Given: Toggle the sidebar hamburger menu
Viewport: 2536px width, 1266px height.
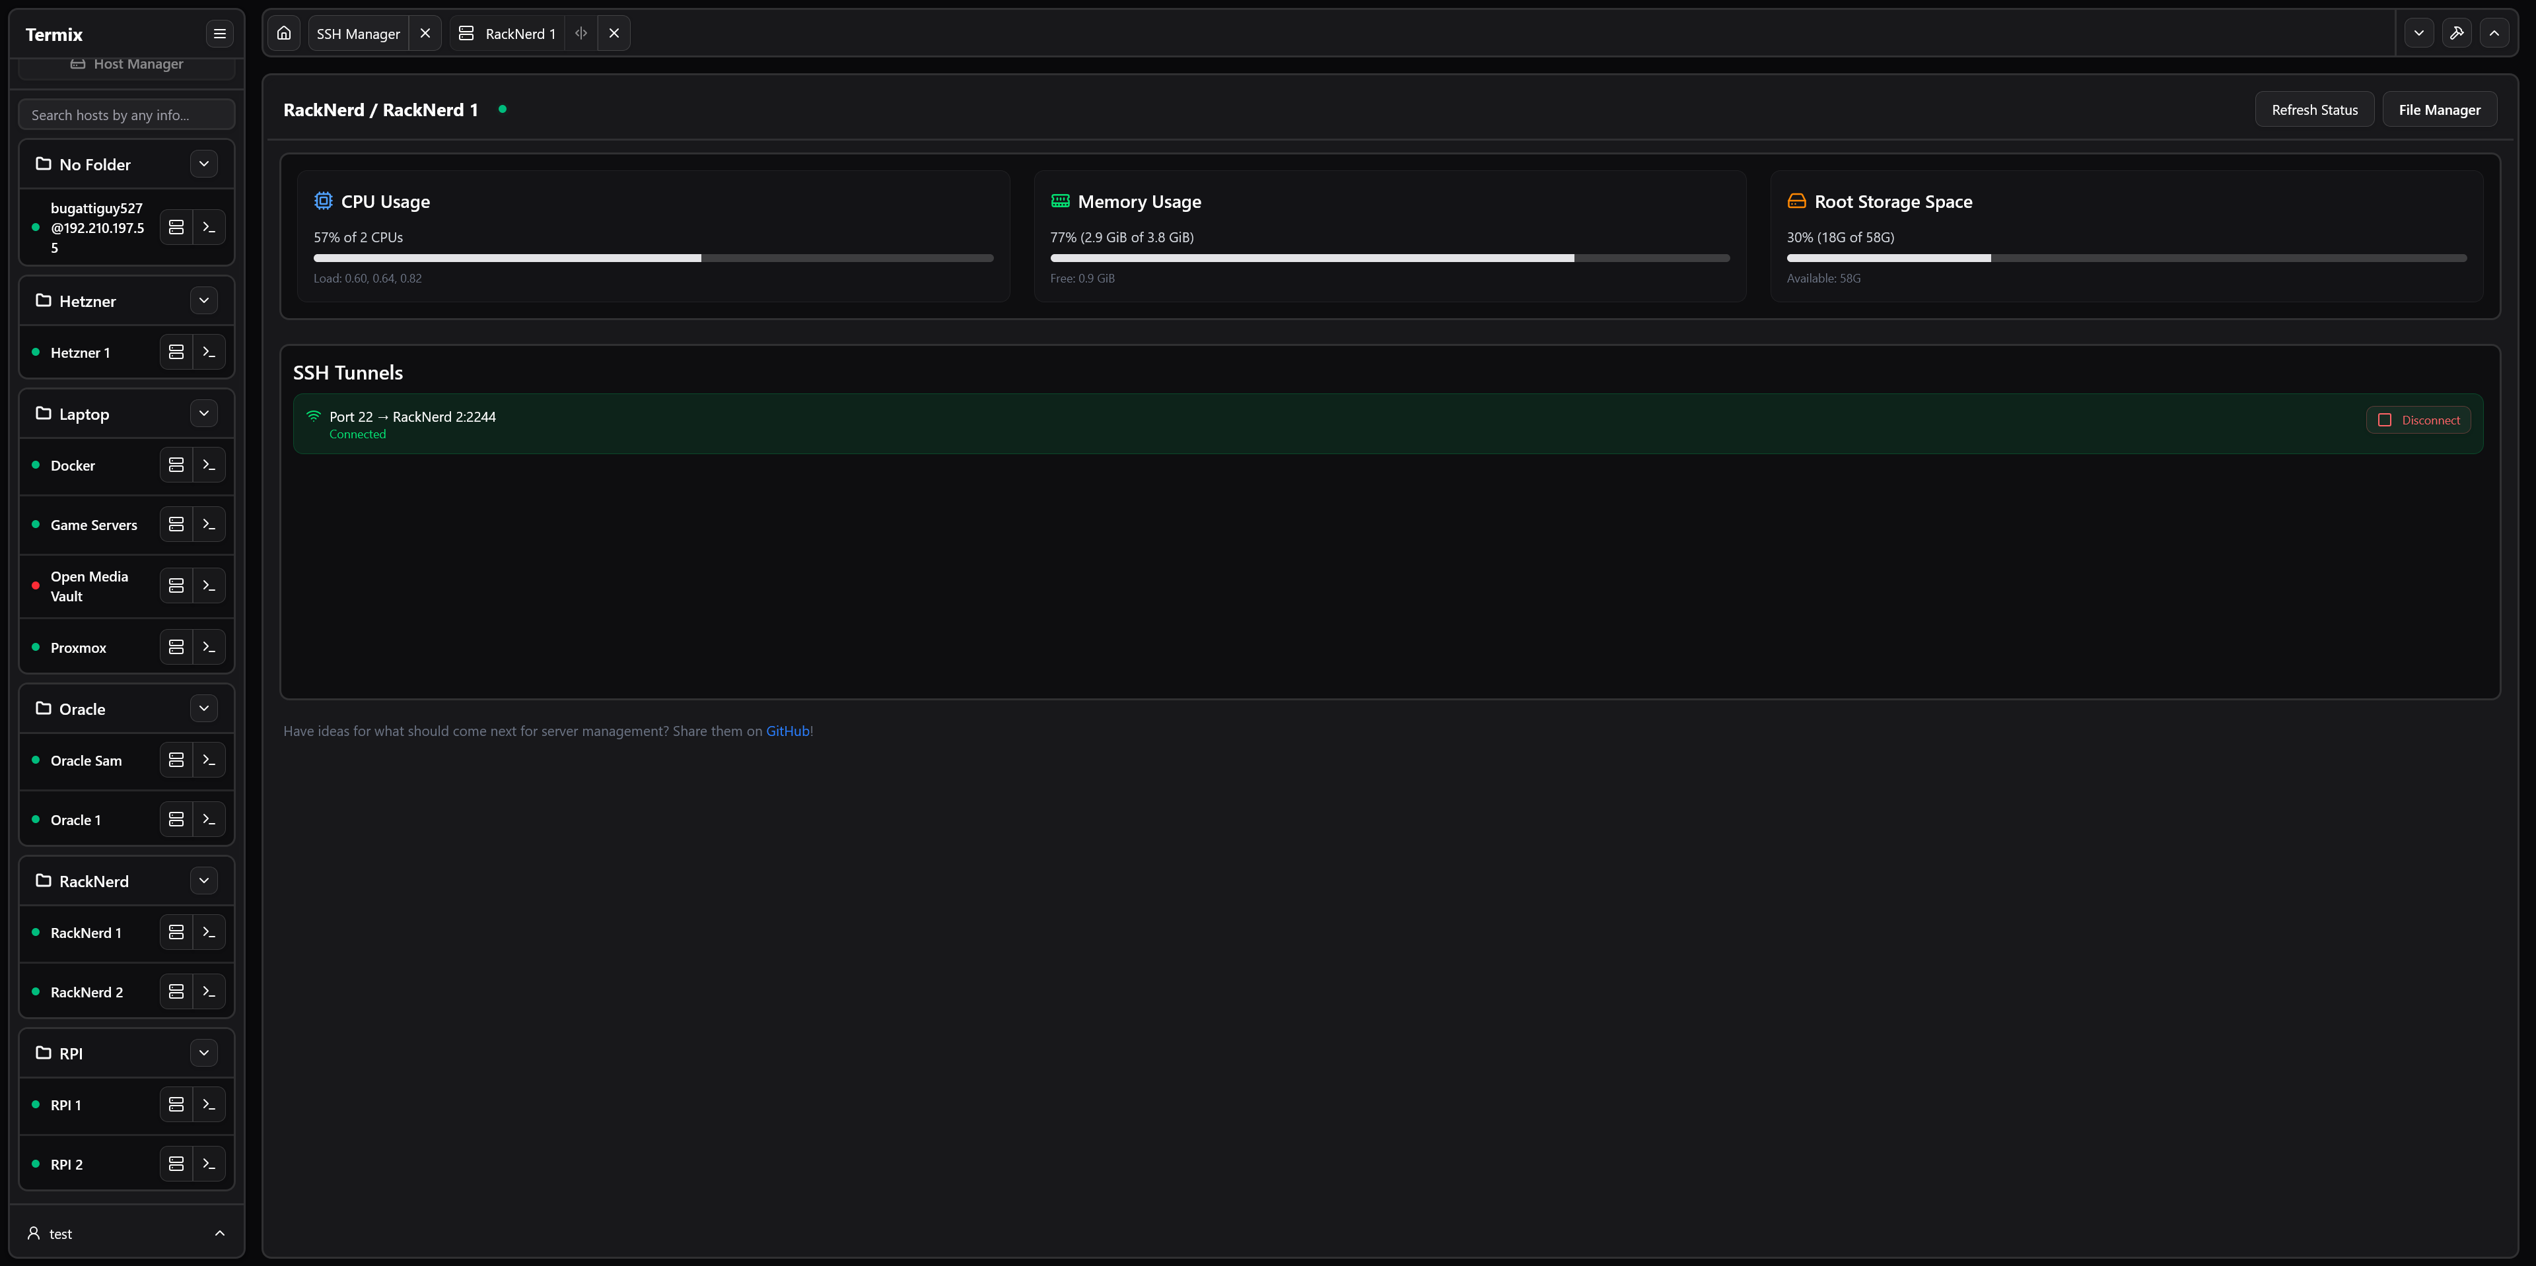Looking at the screenshot, I should 219,34.
